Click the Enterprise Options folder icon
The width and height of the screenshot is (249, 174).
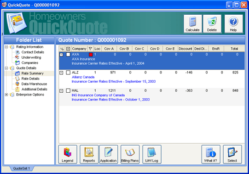coord(12,95)
